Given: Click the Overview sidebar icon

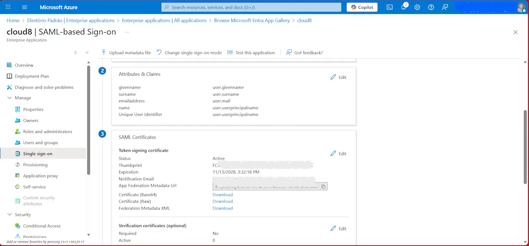Looking at the screenshot, I should [9, 65].
